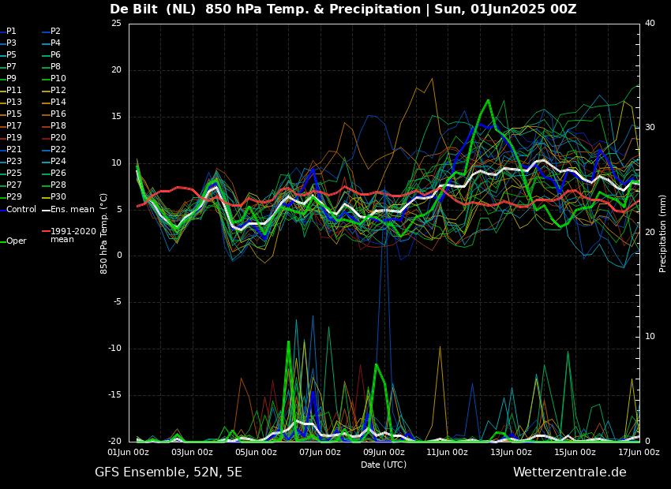The image size is (671, 489).
Task: Click the P2 legend entry
Action: (51, 32)
